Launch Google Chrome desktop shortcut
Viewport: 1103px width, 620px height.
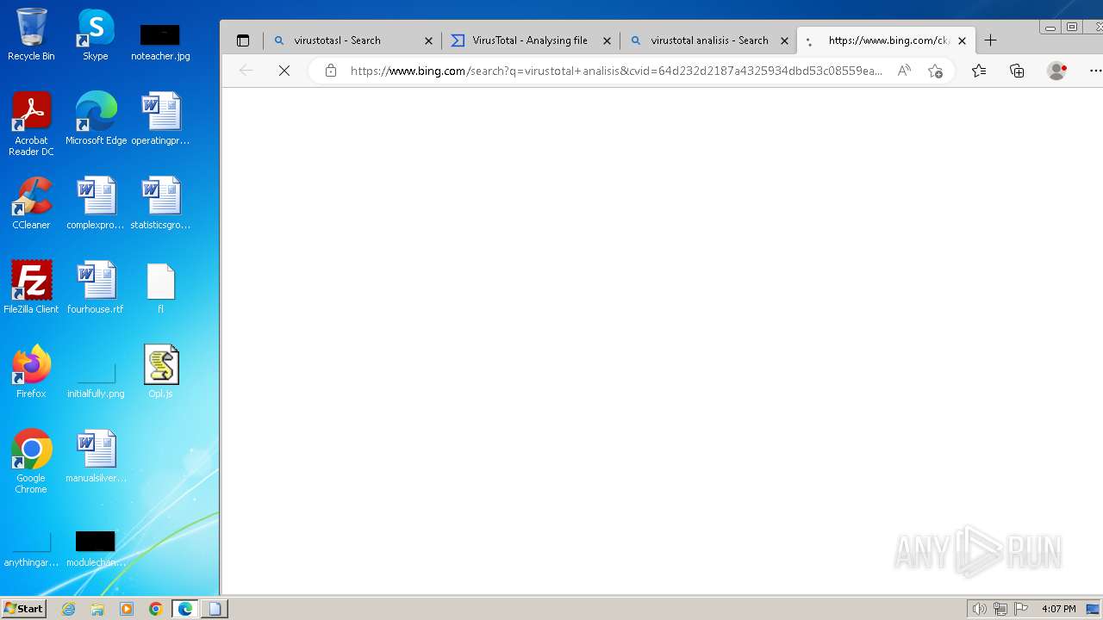[31, 462]
